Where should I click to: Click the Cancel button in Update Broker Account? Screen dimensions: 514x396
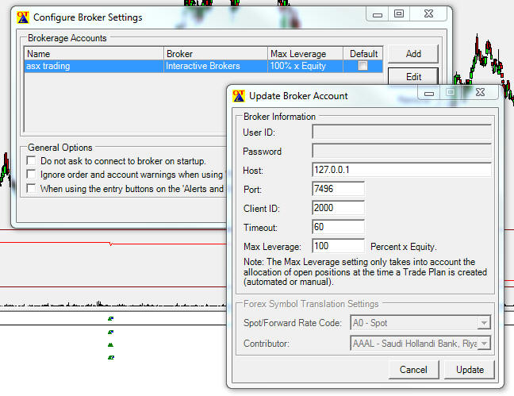coord(413,370)
